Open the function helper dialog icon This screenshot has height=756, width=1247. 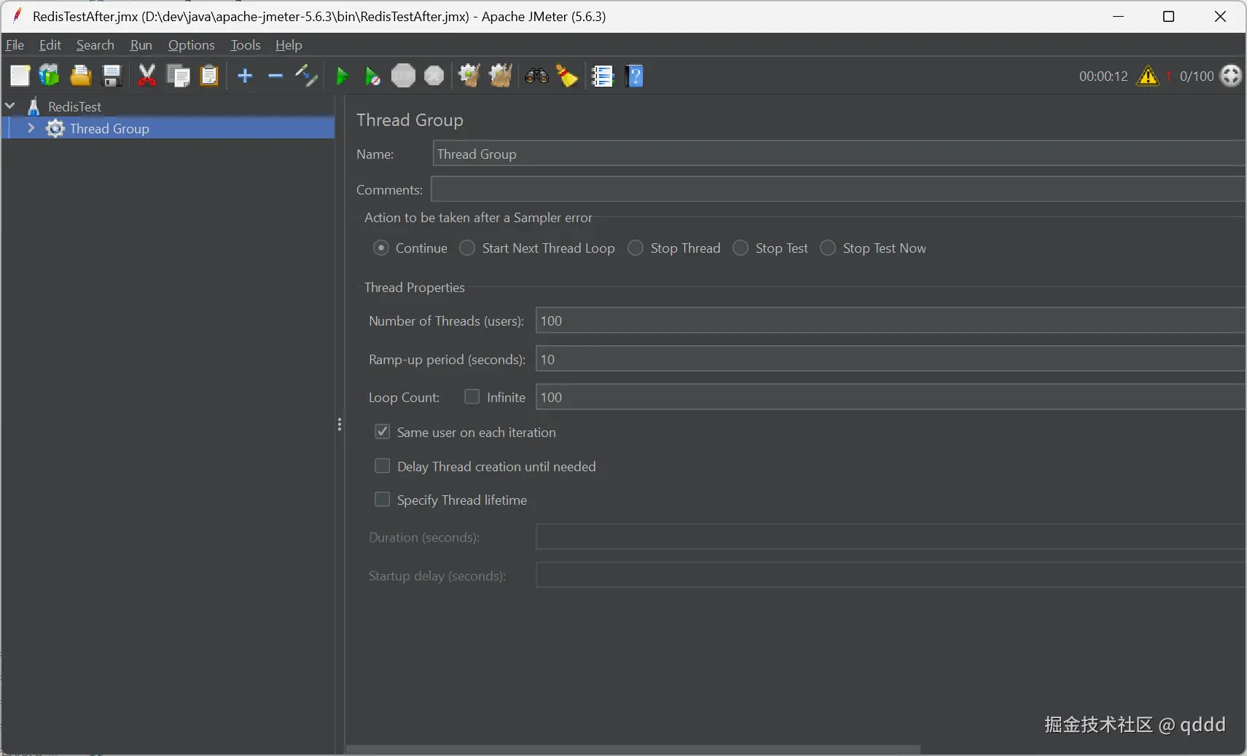[603, 76]
